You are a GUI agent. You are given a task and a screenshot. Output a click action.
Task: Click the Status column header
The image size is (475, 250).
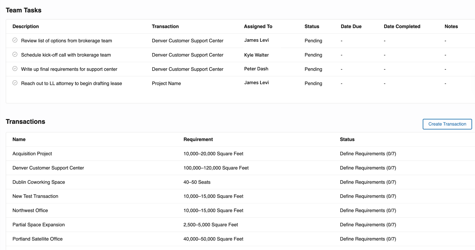pyautogui.click(x=347, y=139)
